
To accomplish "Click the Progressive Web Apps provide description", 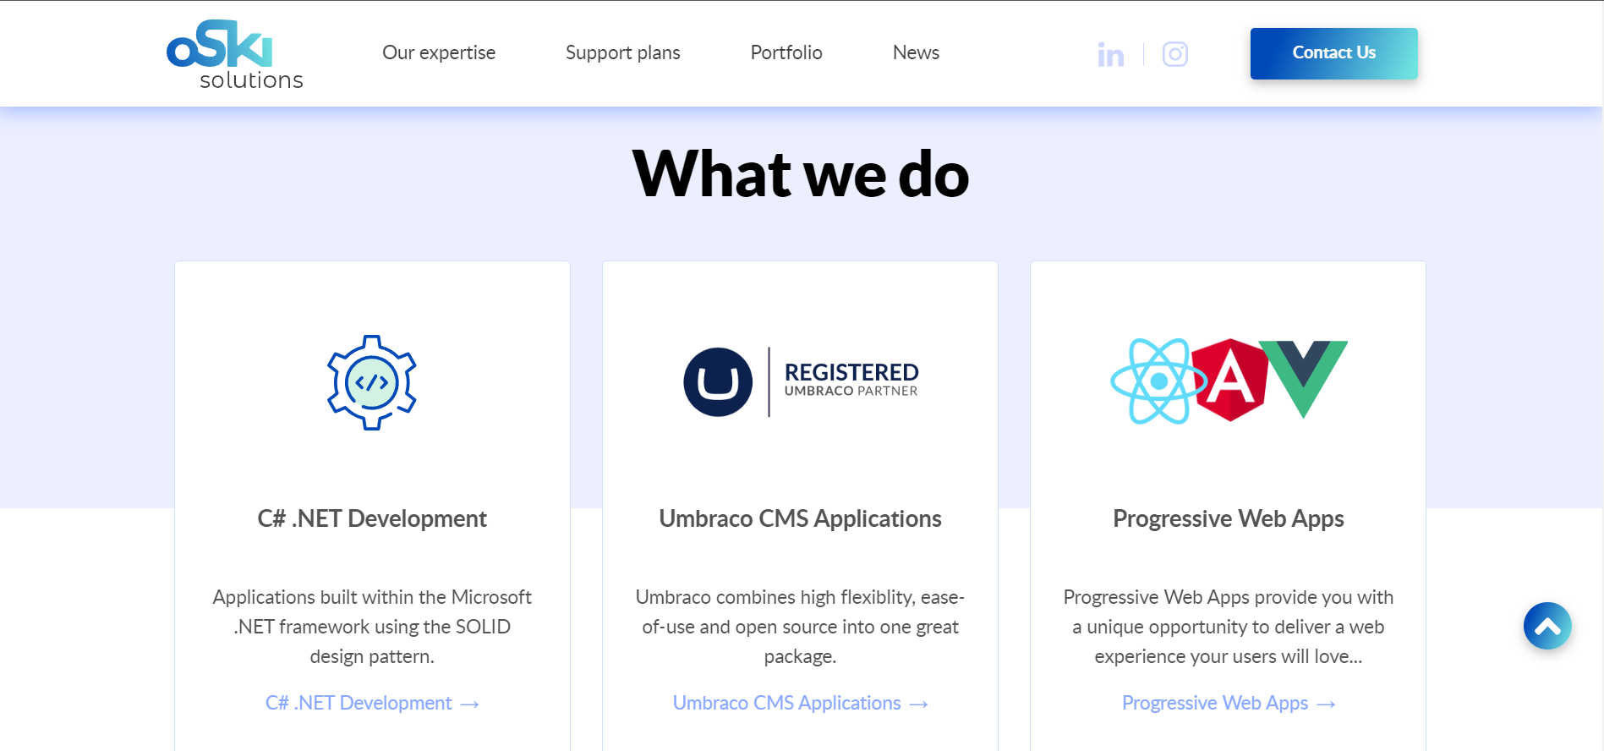I will pos(1229,627).
